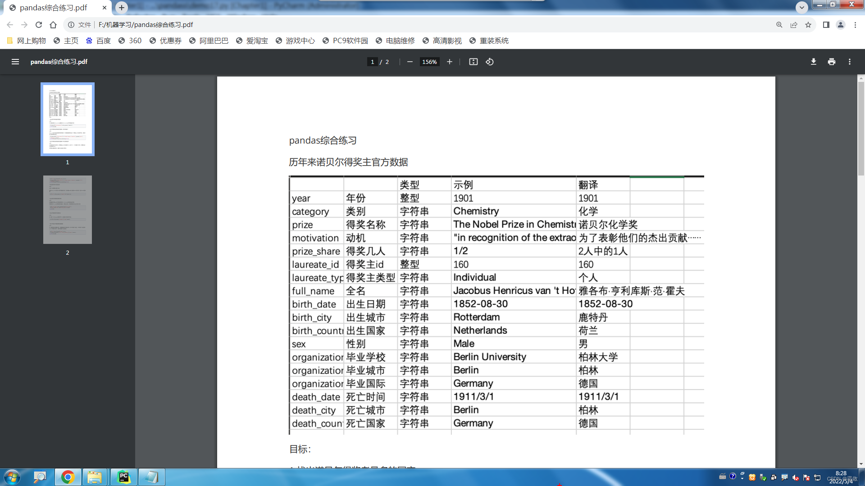This screenshot has width=865, height=486.
Task: Download the pandas综合练习 PDF
Action: click(x=813, y=62)
